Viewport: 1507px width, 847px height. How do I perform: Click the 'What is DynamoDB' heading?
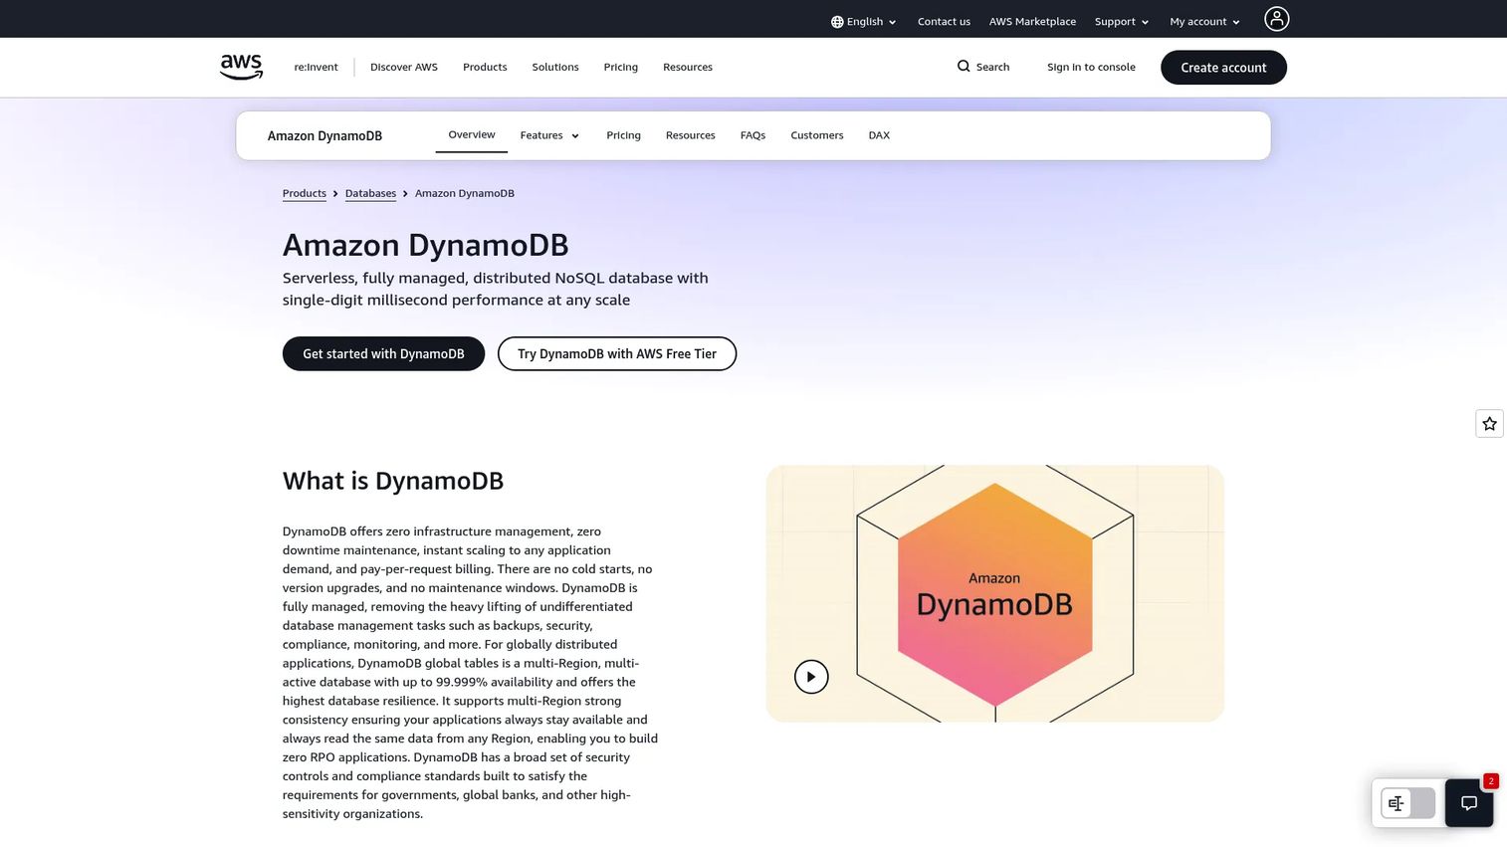point(393,481)
